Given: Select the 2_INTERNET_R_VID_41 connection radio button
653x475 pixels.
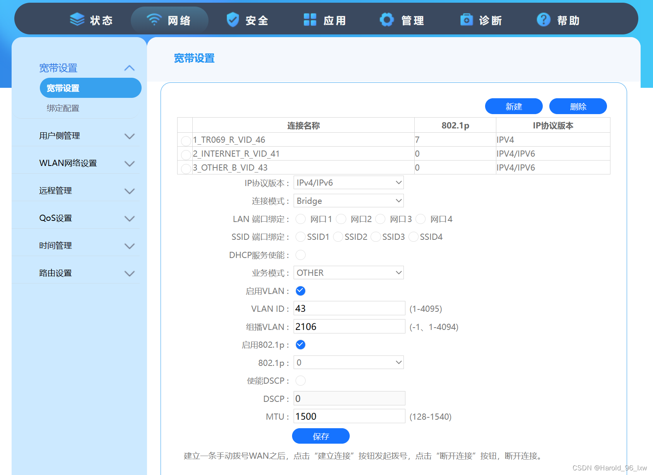Looking at the screenshot, I should (186, 155).
